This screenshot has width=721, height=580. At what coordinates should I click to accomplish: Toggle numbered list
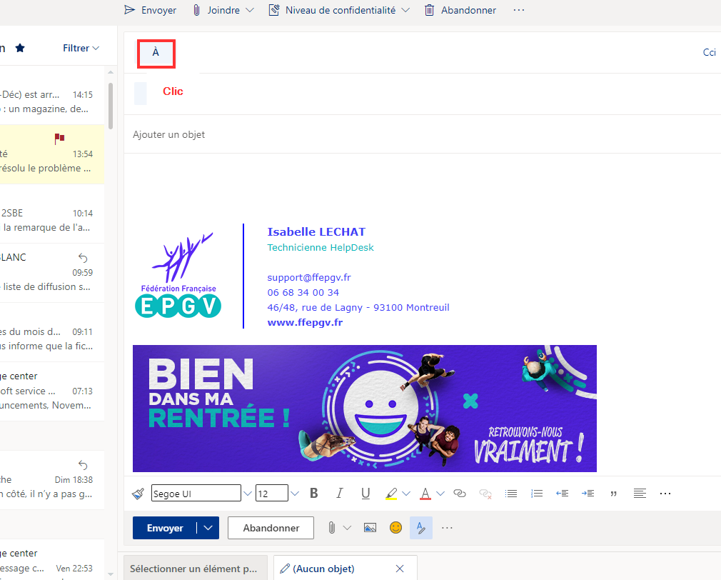(537, 494)
